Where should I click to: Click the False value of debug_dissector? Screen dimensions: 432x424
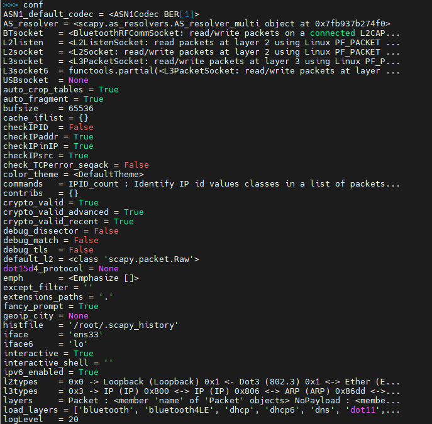(x=106, y=231)
